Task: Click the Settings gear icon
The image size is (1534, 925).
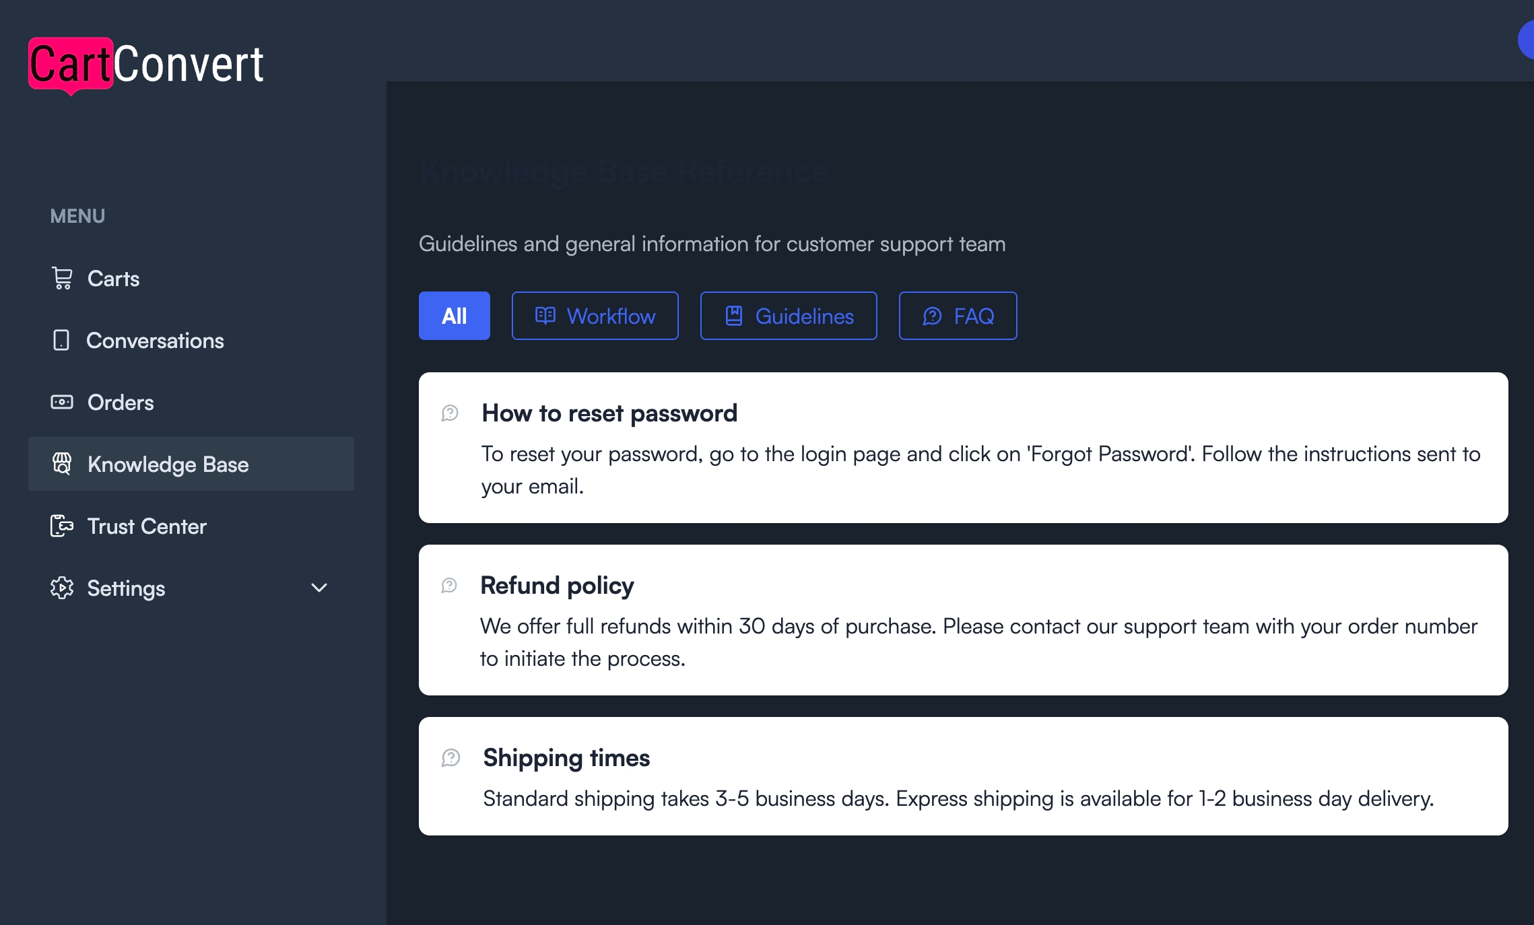Action: point(62,588)
